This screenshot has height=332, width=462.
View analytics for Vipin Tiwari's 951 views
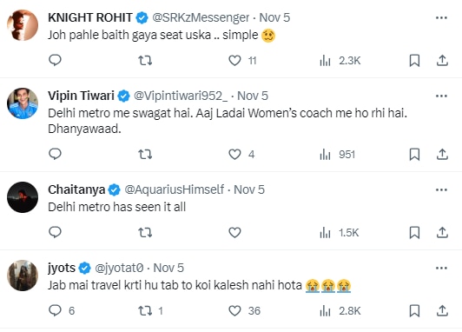pos(337,155)
